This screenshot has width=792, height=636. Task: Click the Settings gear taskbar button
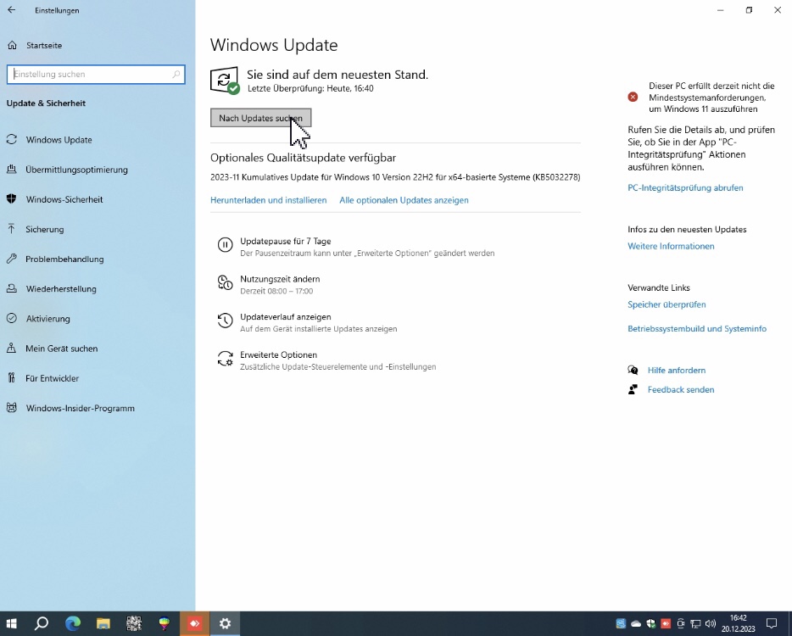225,624
